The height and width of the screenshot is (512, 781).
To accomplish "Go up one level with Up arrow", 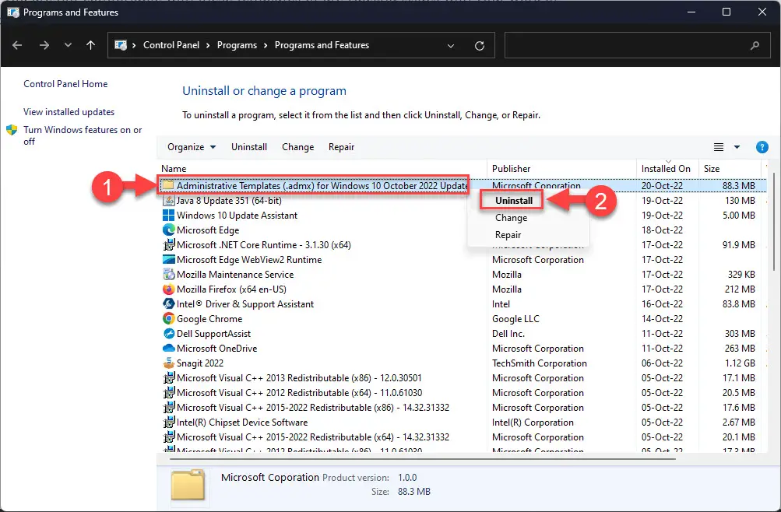I will [x=90, y=45].
